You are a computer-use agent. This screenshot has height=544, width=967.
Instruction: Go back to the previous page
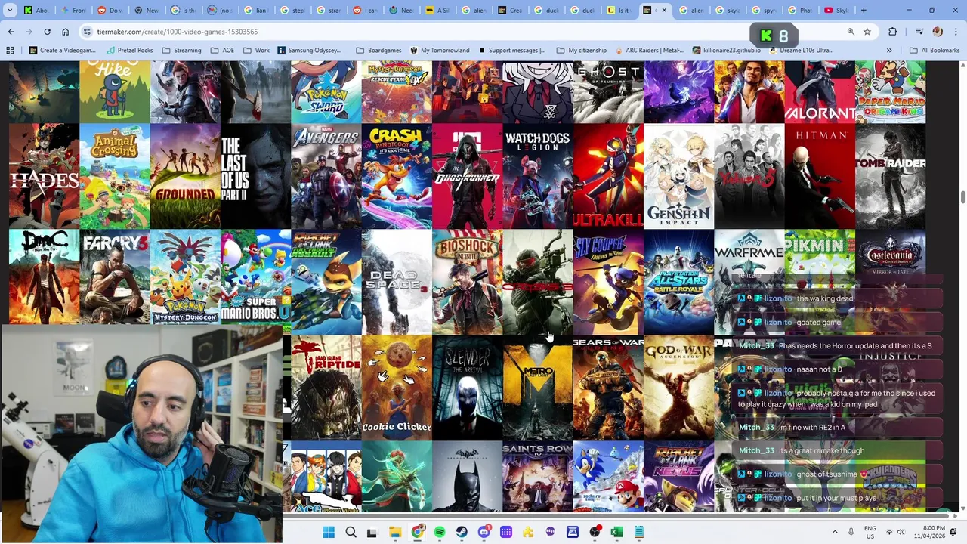(x=11, y=32)
